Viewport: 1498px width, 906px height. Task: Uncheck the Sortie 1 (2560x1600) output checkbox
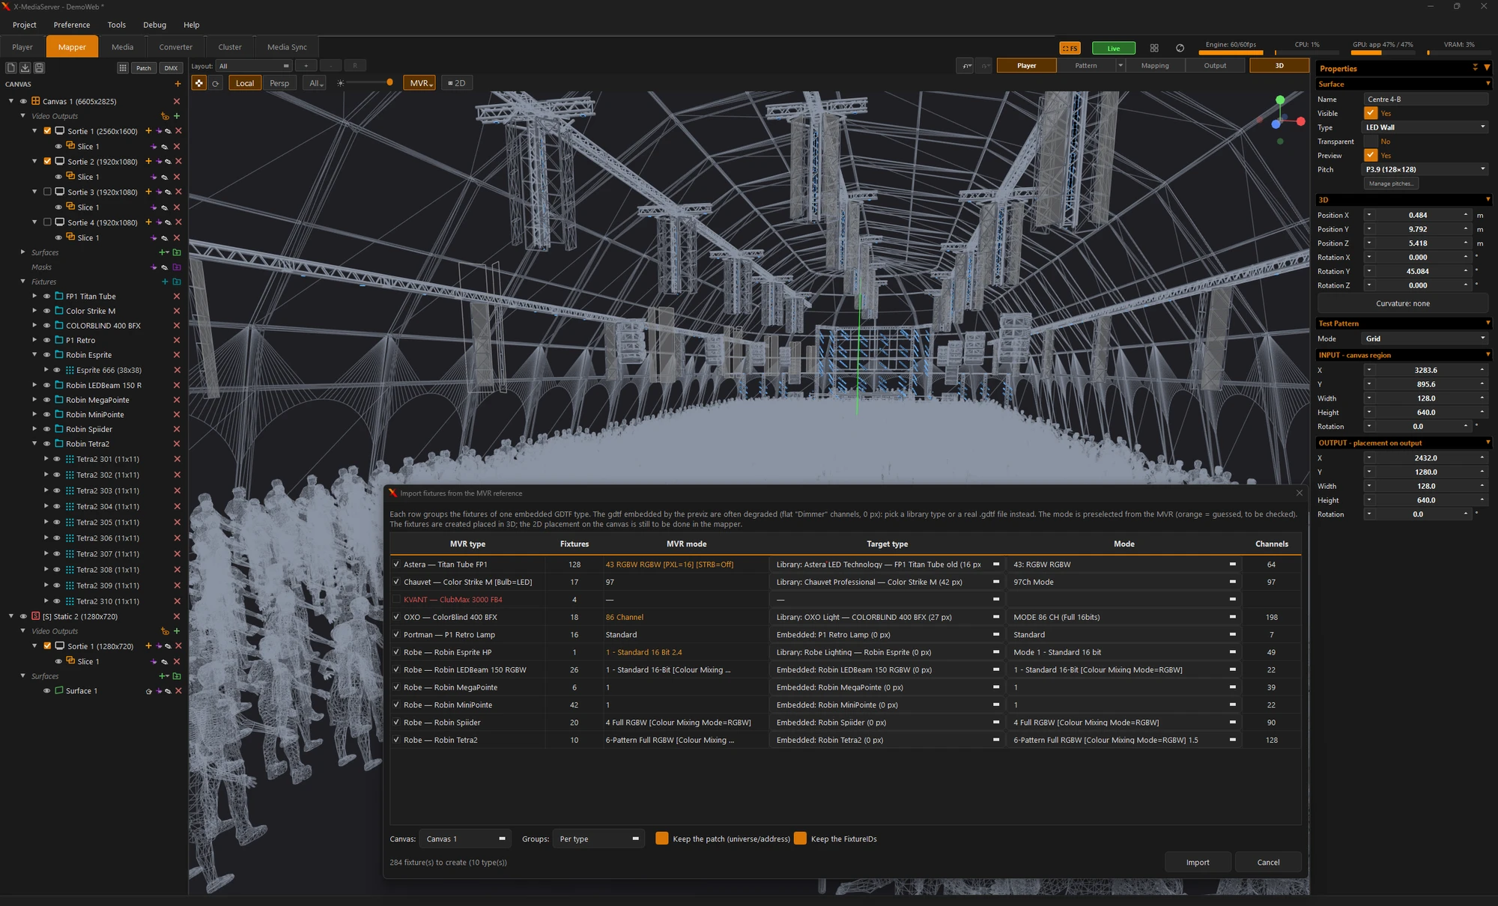[48, 130]
